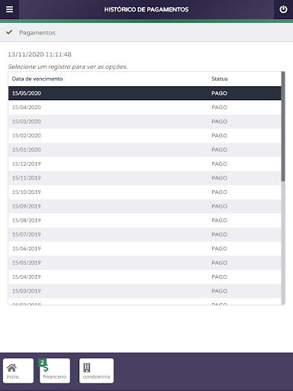Click the Histórico de Pagamentos title
Image resolution: width=293 pixels, height=391 pixels.
tap(146, 9)
